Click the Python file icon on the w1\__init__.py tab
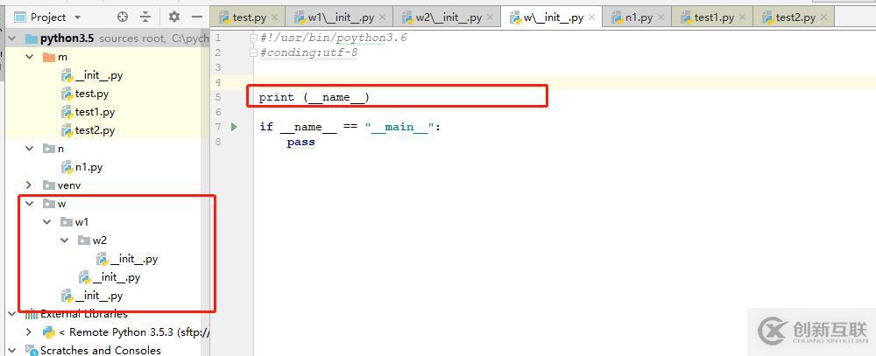The height and width of the screenshot is (356, 876). point(300,17)
